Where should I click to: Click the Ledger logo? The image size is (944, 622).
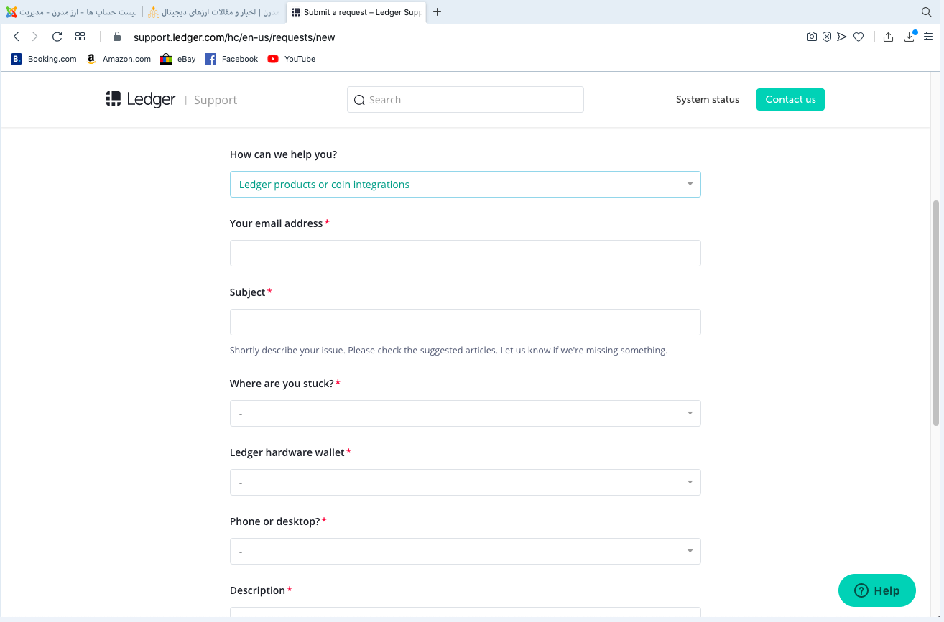(x=141, y=99)
